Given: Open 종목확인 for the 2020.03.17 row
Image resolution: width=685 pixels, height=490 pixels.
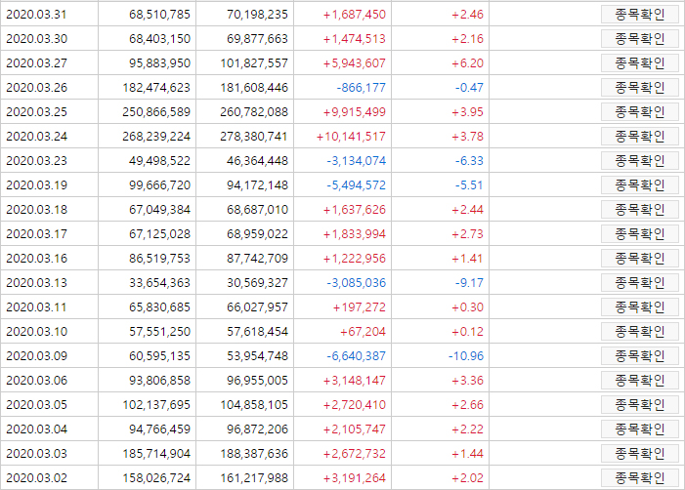Looking at the screenshot, I should tap(640, 234).
